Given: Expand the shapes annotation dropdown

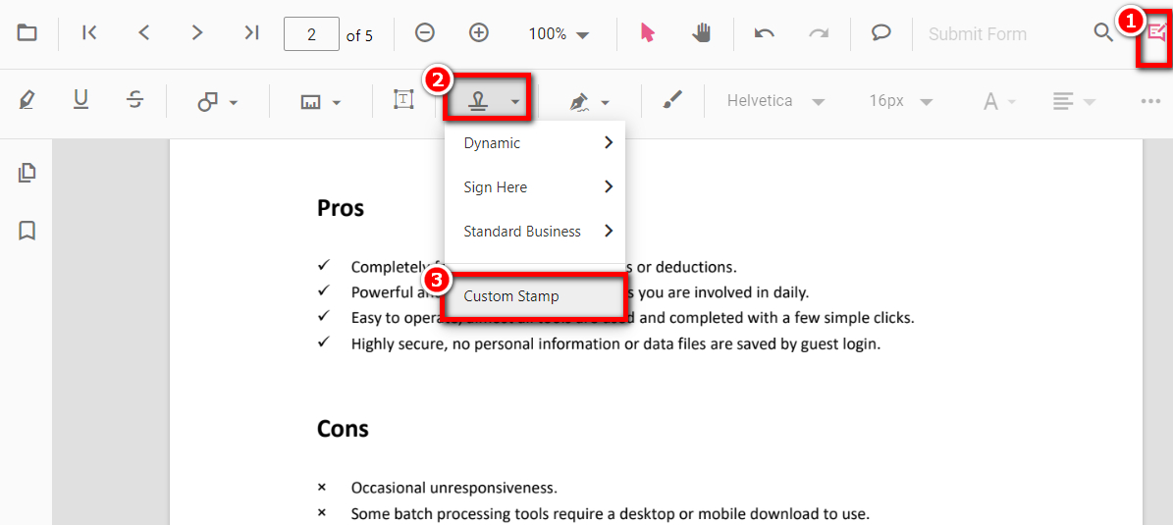Looking at the screenshot, I should pyautogui.click(x=218, y=101).
